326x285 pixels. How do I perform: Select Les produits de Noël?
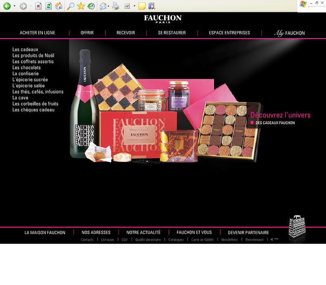[33, 55]
